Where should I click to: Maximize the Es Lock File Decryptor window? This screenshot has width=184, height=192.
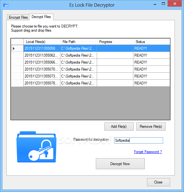(163, 4)
